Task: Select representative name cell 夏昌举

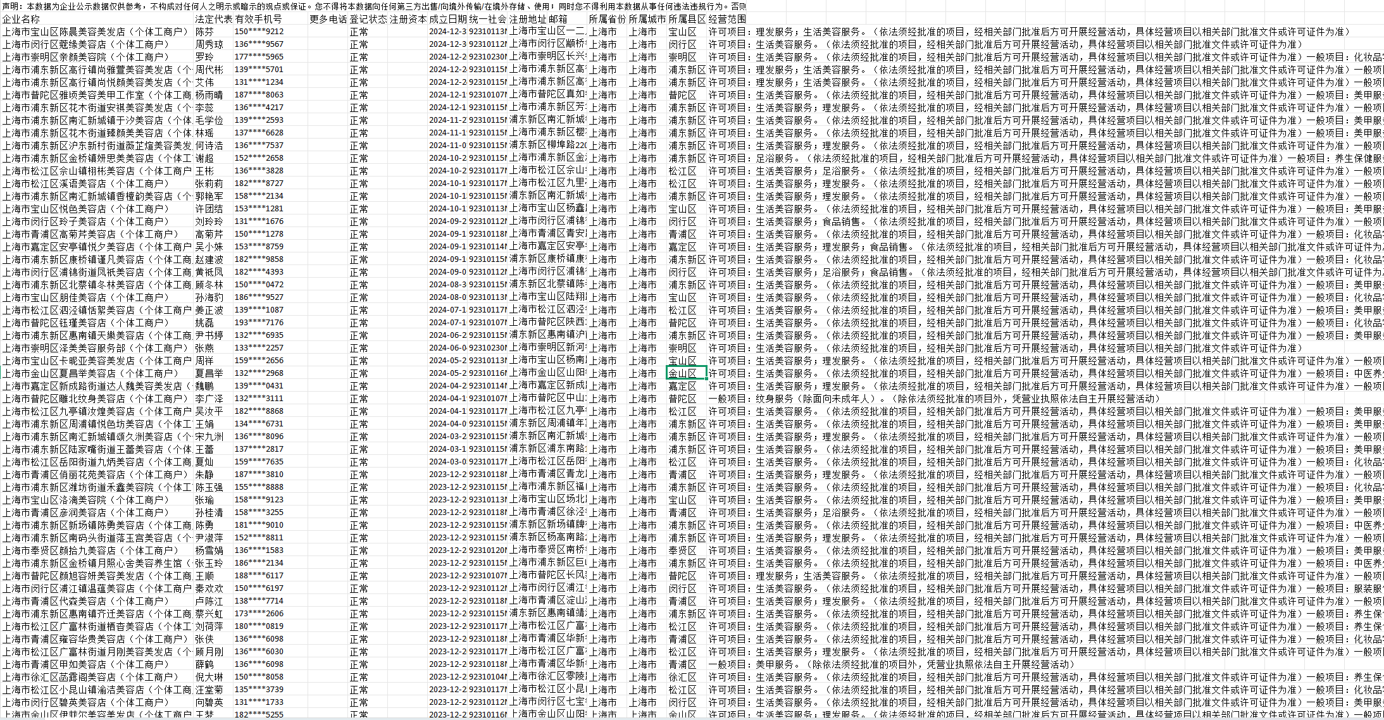Action: pyautogui.click(x=209, y=373)
